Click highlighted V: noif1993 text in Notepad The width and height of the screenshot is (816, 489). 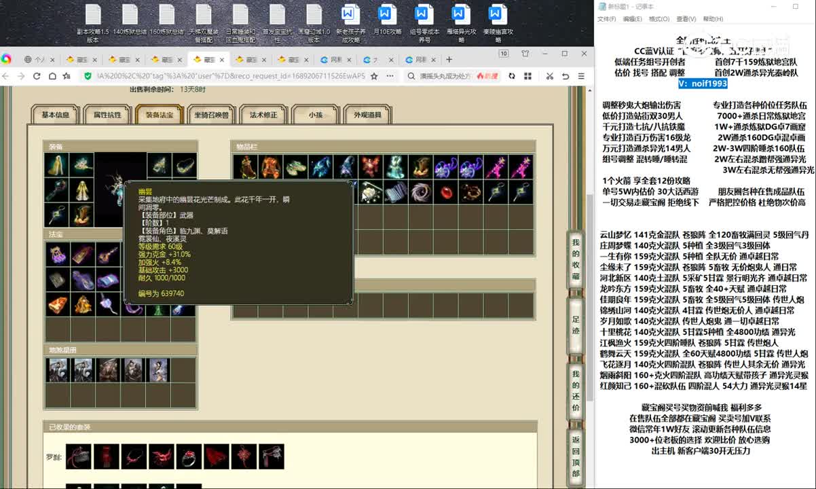pyautogui.click(x=703, y=84)
